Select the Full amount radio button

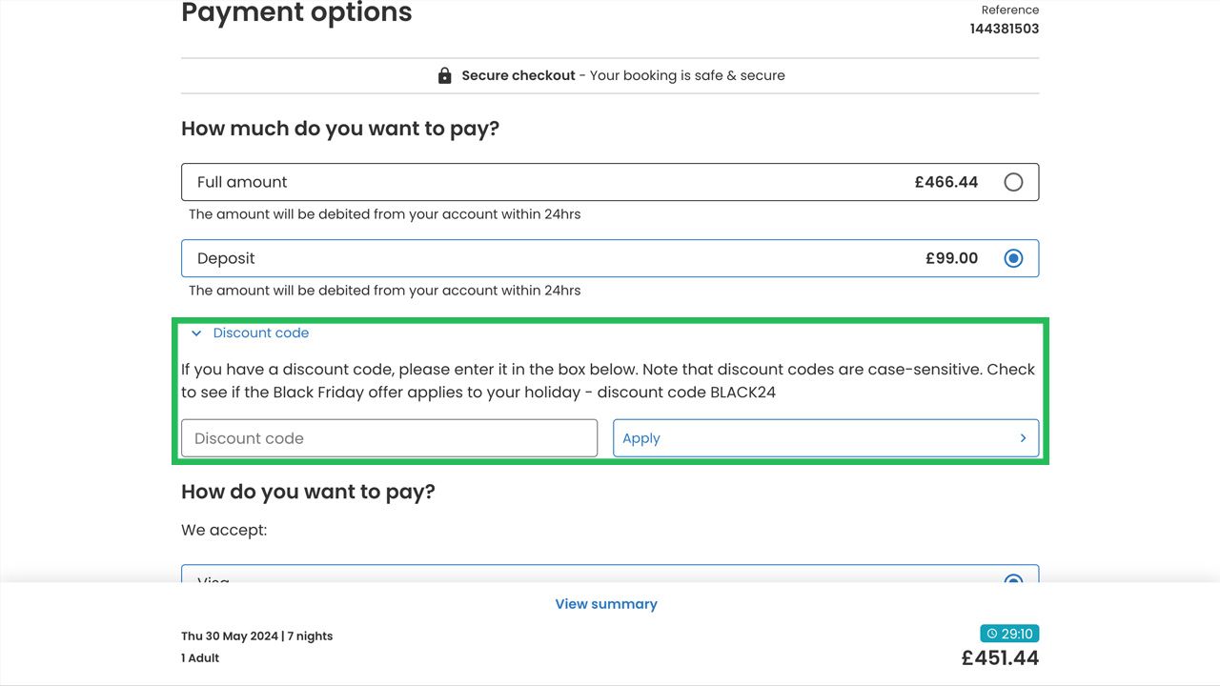tap(1013, 182)
